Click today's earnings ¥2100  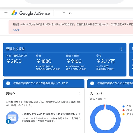[14, 61]
